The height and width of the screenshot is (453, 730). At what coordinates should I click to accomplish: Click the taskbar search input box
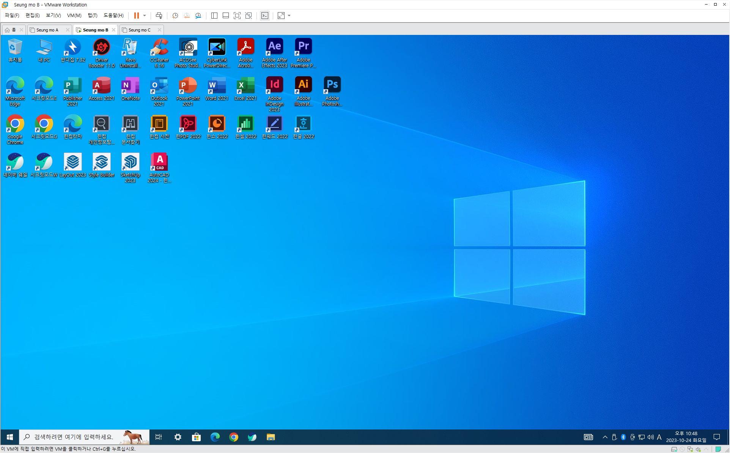[74, 437]
